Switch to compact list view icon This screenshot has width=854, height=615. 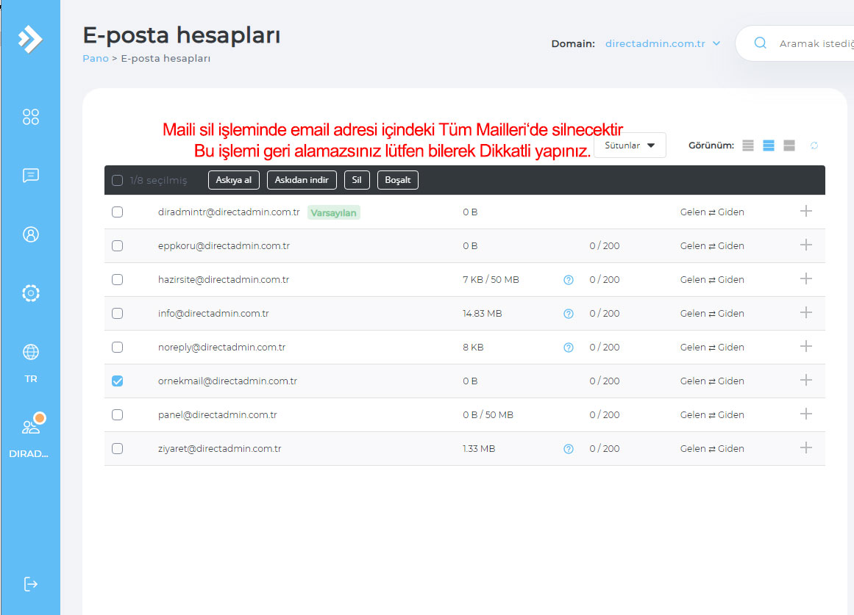(748, 145)
